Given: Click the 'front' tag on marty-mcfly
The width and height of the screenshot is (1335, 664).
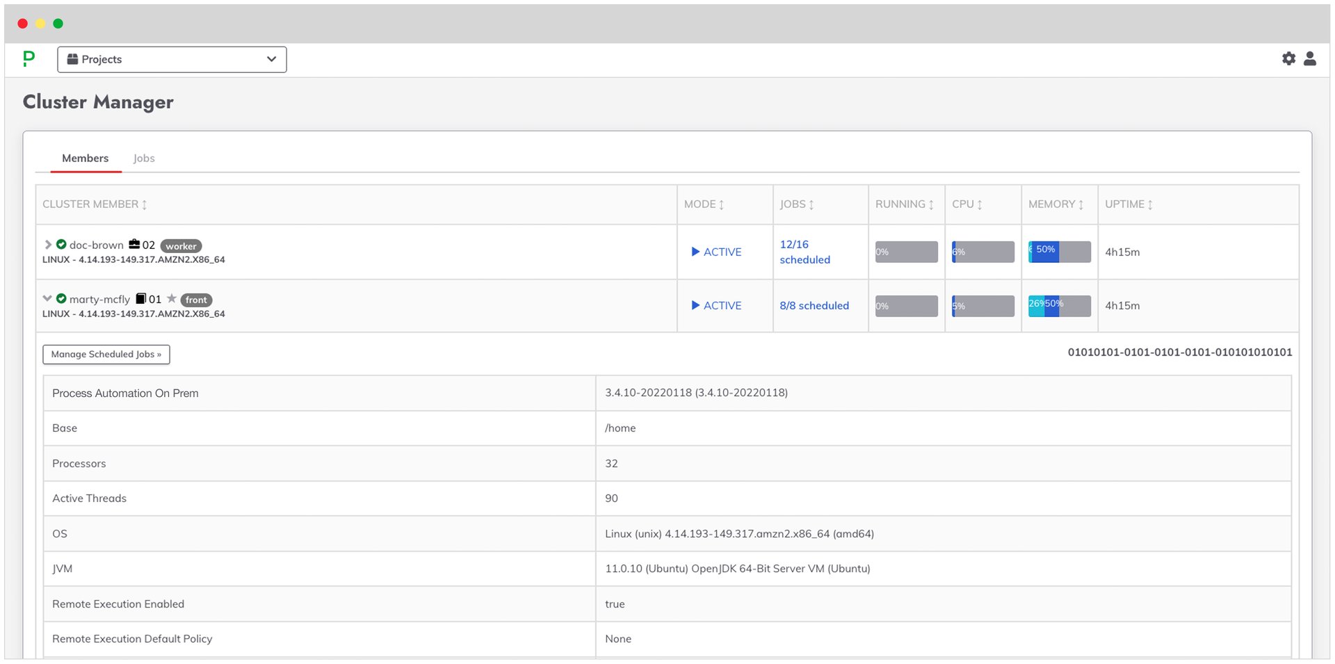Looking at the screenshot, I should click(x=195, y=300).
